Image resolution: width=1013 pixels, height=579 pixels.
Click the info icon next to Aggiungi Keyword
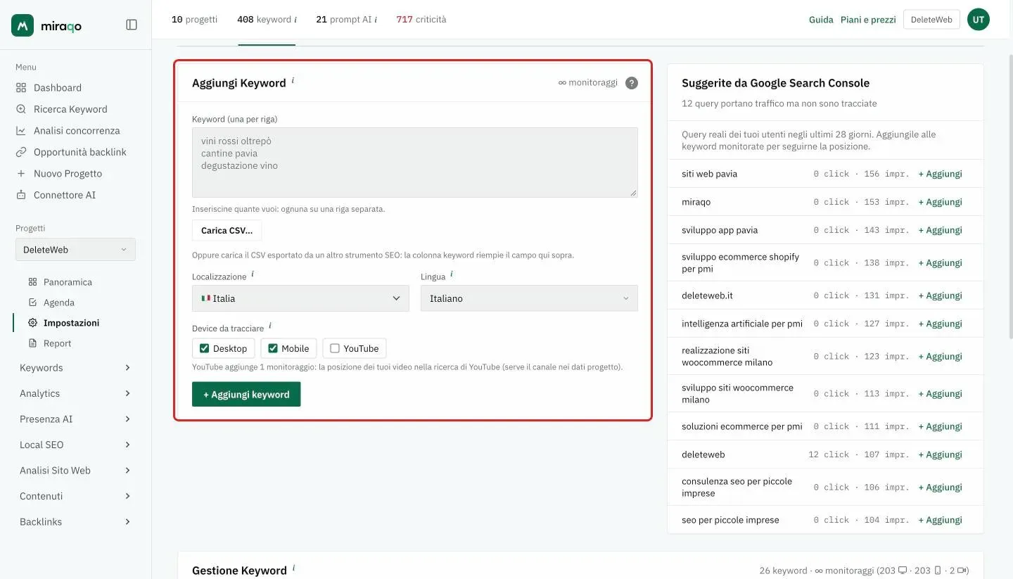click(293, 80)
